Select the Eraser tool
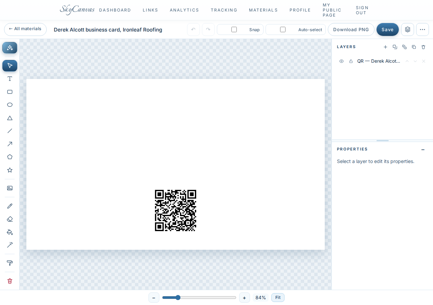 (x=10, y=219)
